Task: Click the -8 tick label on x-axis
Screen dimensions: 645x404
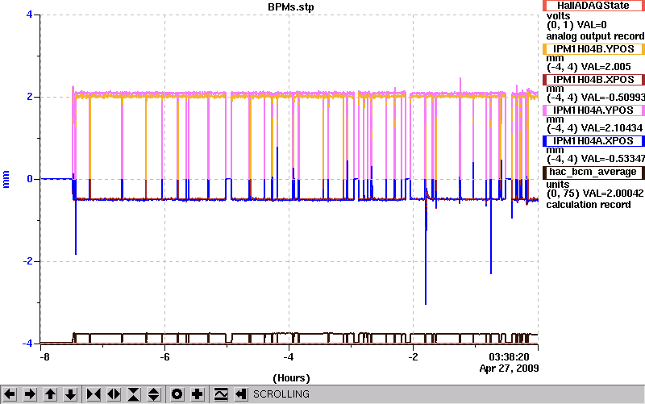Action: [44, 356]
